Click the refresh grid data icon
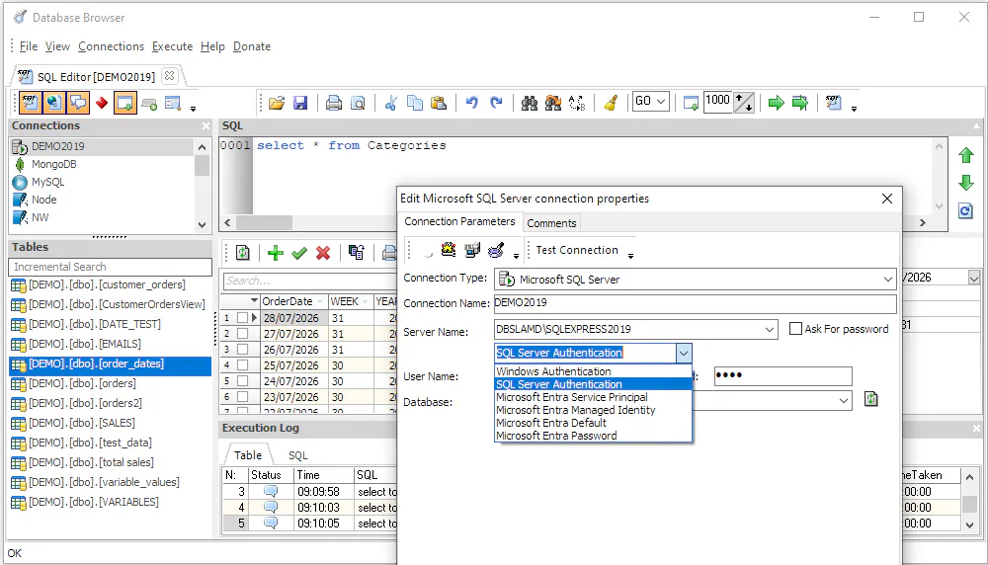Screen dimensions: 988x565 (x=243, y=253)
